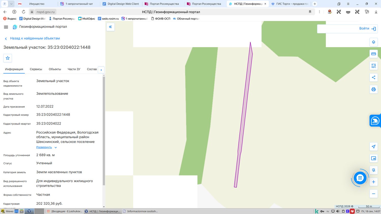This screenshot has height=214, width=381.
Task: Switch to the Объекты tab
Action: tap(55, 69)
